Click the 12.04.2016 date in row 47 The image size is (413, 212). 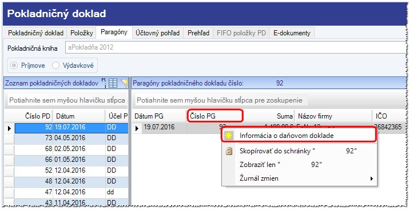(79, 192)
